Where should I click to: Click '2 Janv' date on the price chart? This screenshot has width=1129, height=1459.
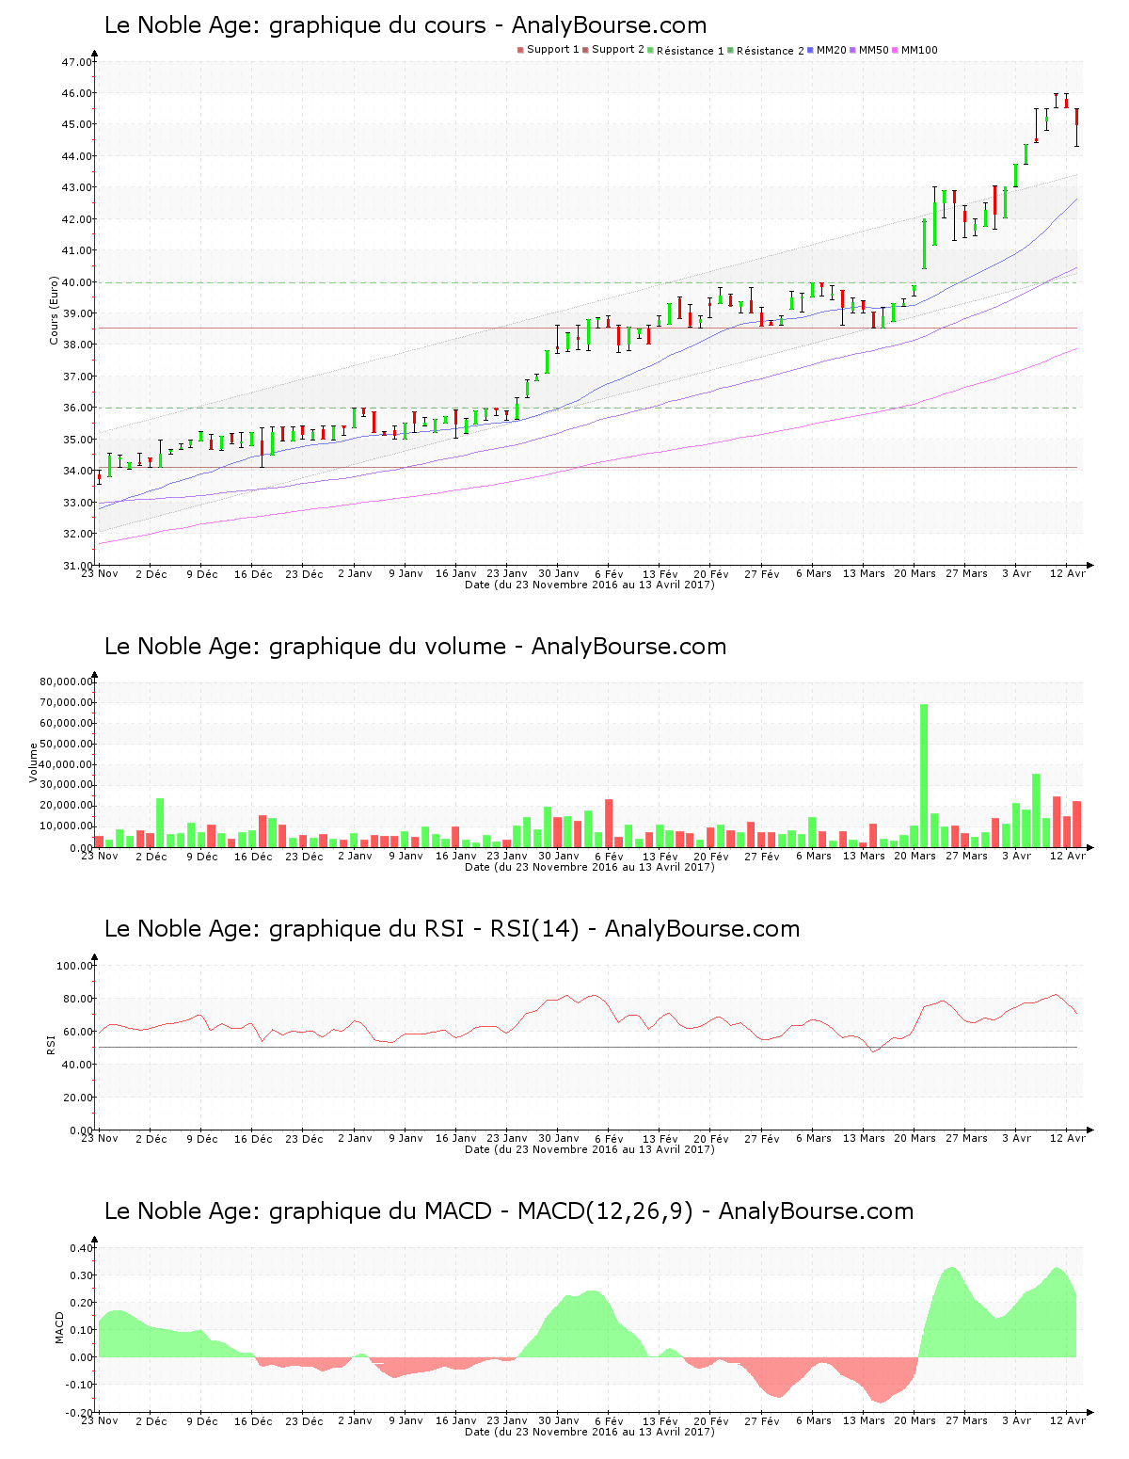tap(355, 573)
